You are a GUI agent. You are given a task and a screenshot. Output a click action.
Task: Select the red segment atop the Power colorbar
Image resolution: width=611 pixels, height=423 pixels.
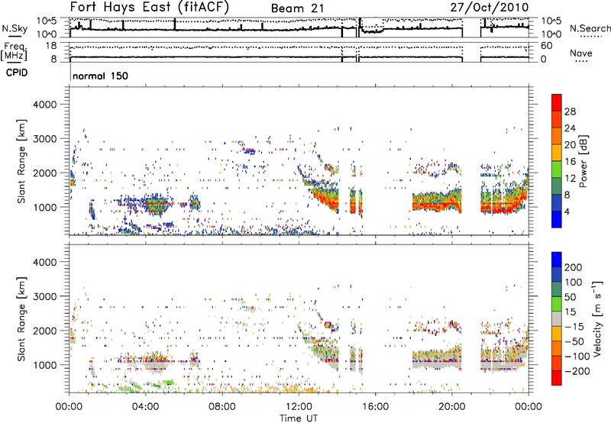pos(557,103)
